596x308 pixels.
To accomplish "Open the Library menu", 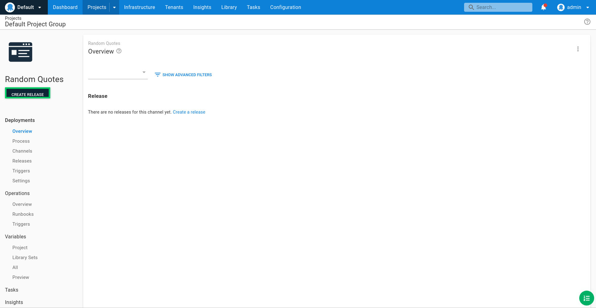I will pyautogui.click(x=229, y=7).
